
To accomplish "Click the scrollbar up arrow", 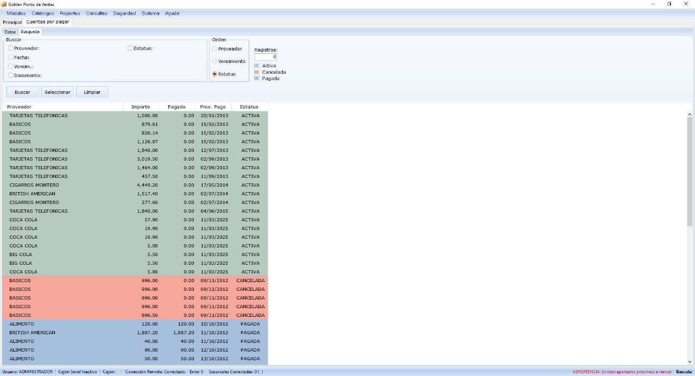I will [x=690, y=114].
